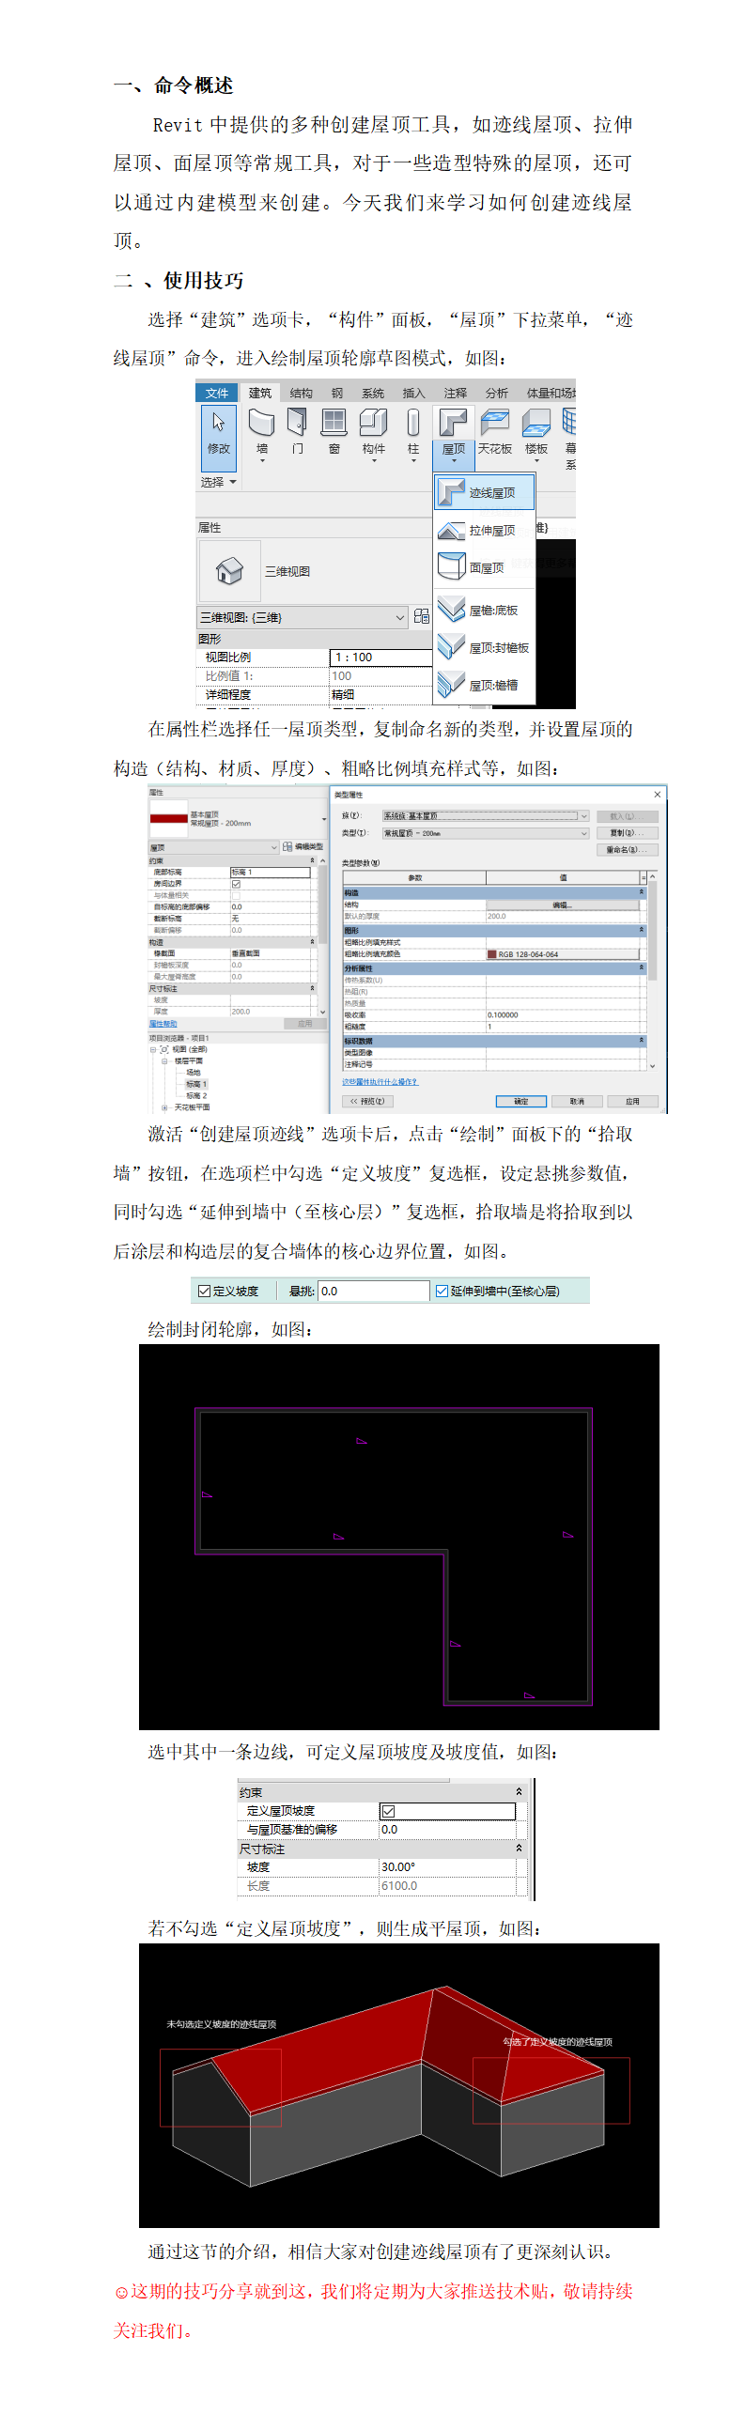Select the 窗 (Window) tool icon
The width and height of the screenshot is (745, 2414).
(x=334, y=425)
